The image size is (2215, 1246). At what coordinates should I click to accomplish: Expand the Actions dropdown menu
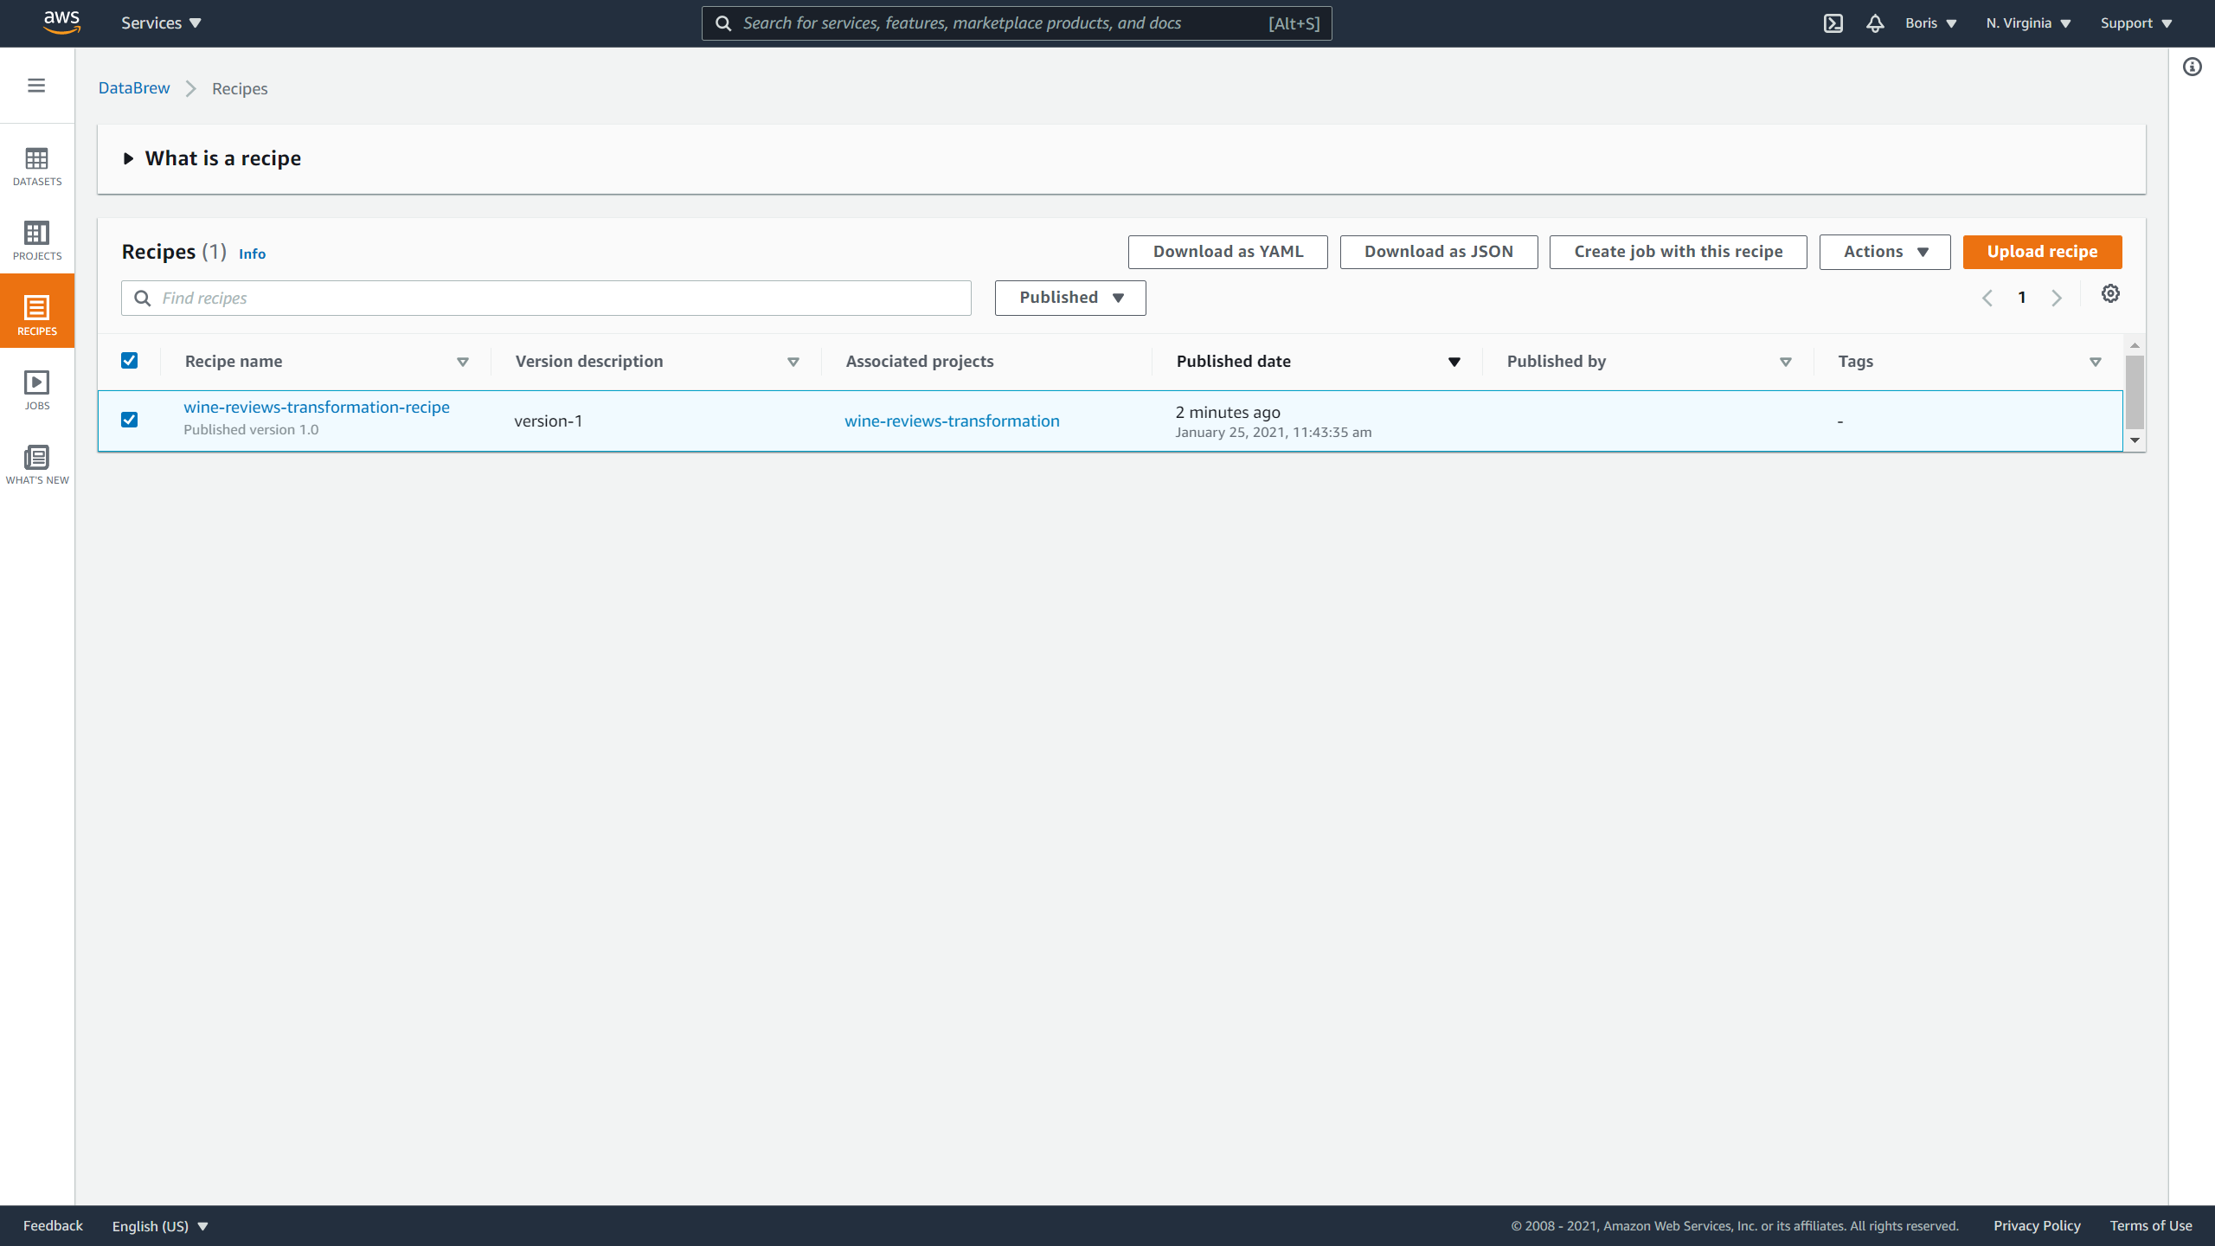click(x=1884, y=251)
